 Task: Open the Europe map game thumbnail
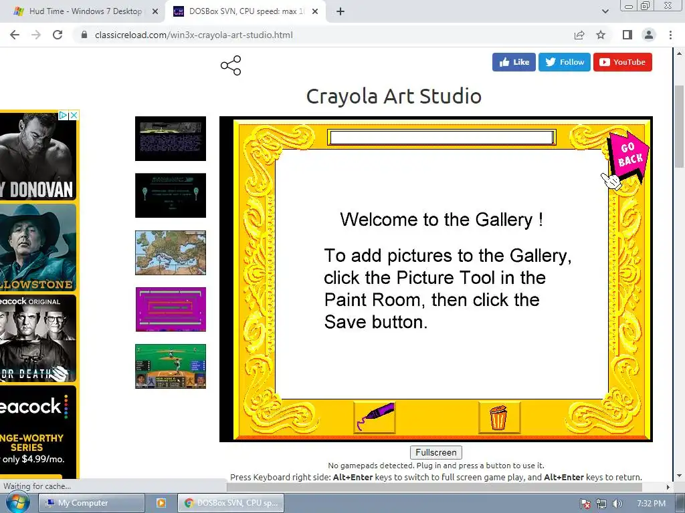click(171, 252)
